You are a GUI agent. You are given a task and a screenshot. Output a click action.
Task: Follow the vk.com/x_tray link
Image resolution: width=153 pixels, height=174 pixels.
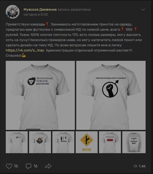(x=25, y=50)
